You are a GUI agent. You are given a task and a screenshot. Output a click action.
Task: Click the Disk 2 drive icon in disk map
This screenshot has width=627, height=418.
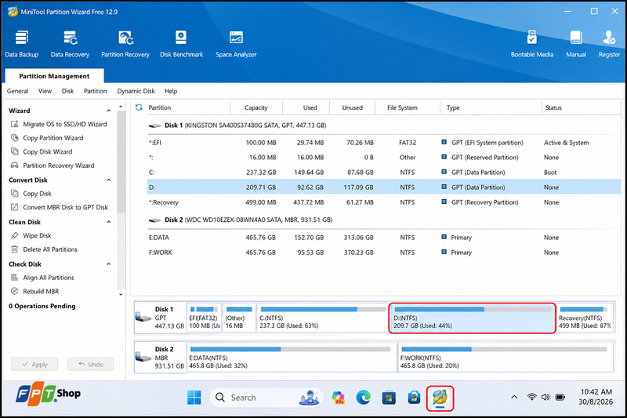143,357
